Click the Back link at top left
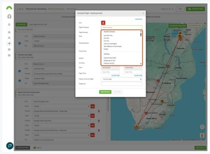The height and width of the screenshot is (154, 210). [20, 9]
